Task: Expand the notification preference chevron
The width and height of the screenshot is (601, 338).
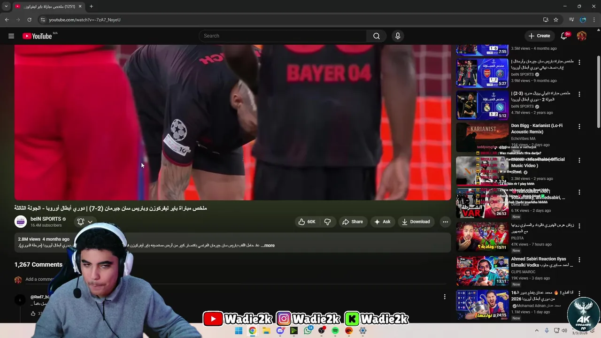Action: click(x=90, y=222)
